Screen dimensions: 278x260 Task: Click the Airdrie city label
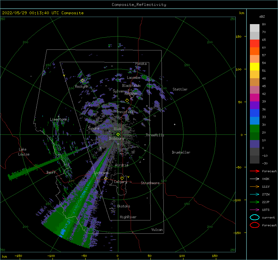(x=122, y=165)
